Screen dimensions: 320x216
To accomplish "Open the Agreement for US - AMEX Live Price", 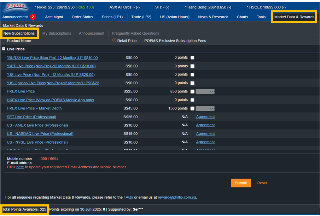I will pyautogui.click(x=205, y=125).
